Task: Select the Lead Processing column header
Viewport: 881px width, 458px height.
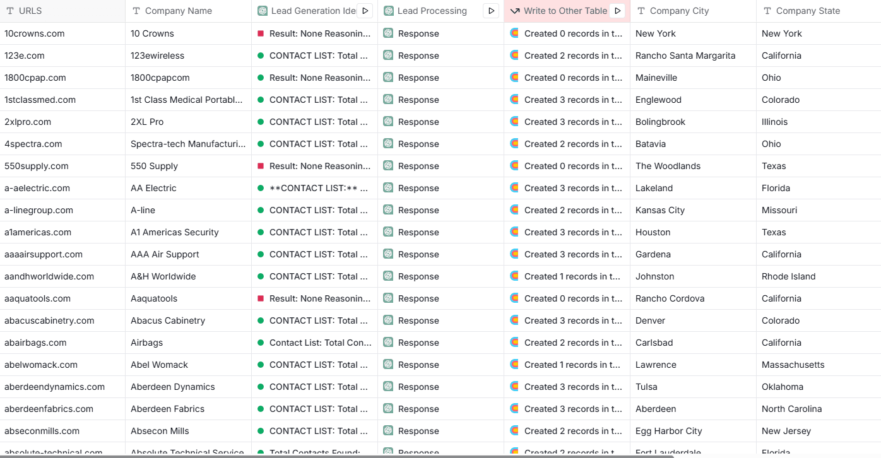Action: pyautogui.click(x=441, y=11)
